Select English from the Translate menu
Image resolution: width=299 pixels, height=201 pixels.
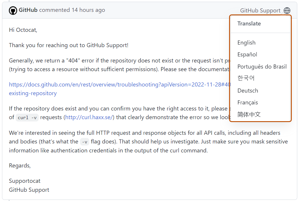(x=246, y=43)
